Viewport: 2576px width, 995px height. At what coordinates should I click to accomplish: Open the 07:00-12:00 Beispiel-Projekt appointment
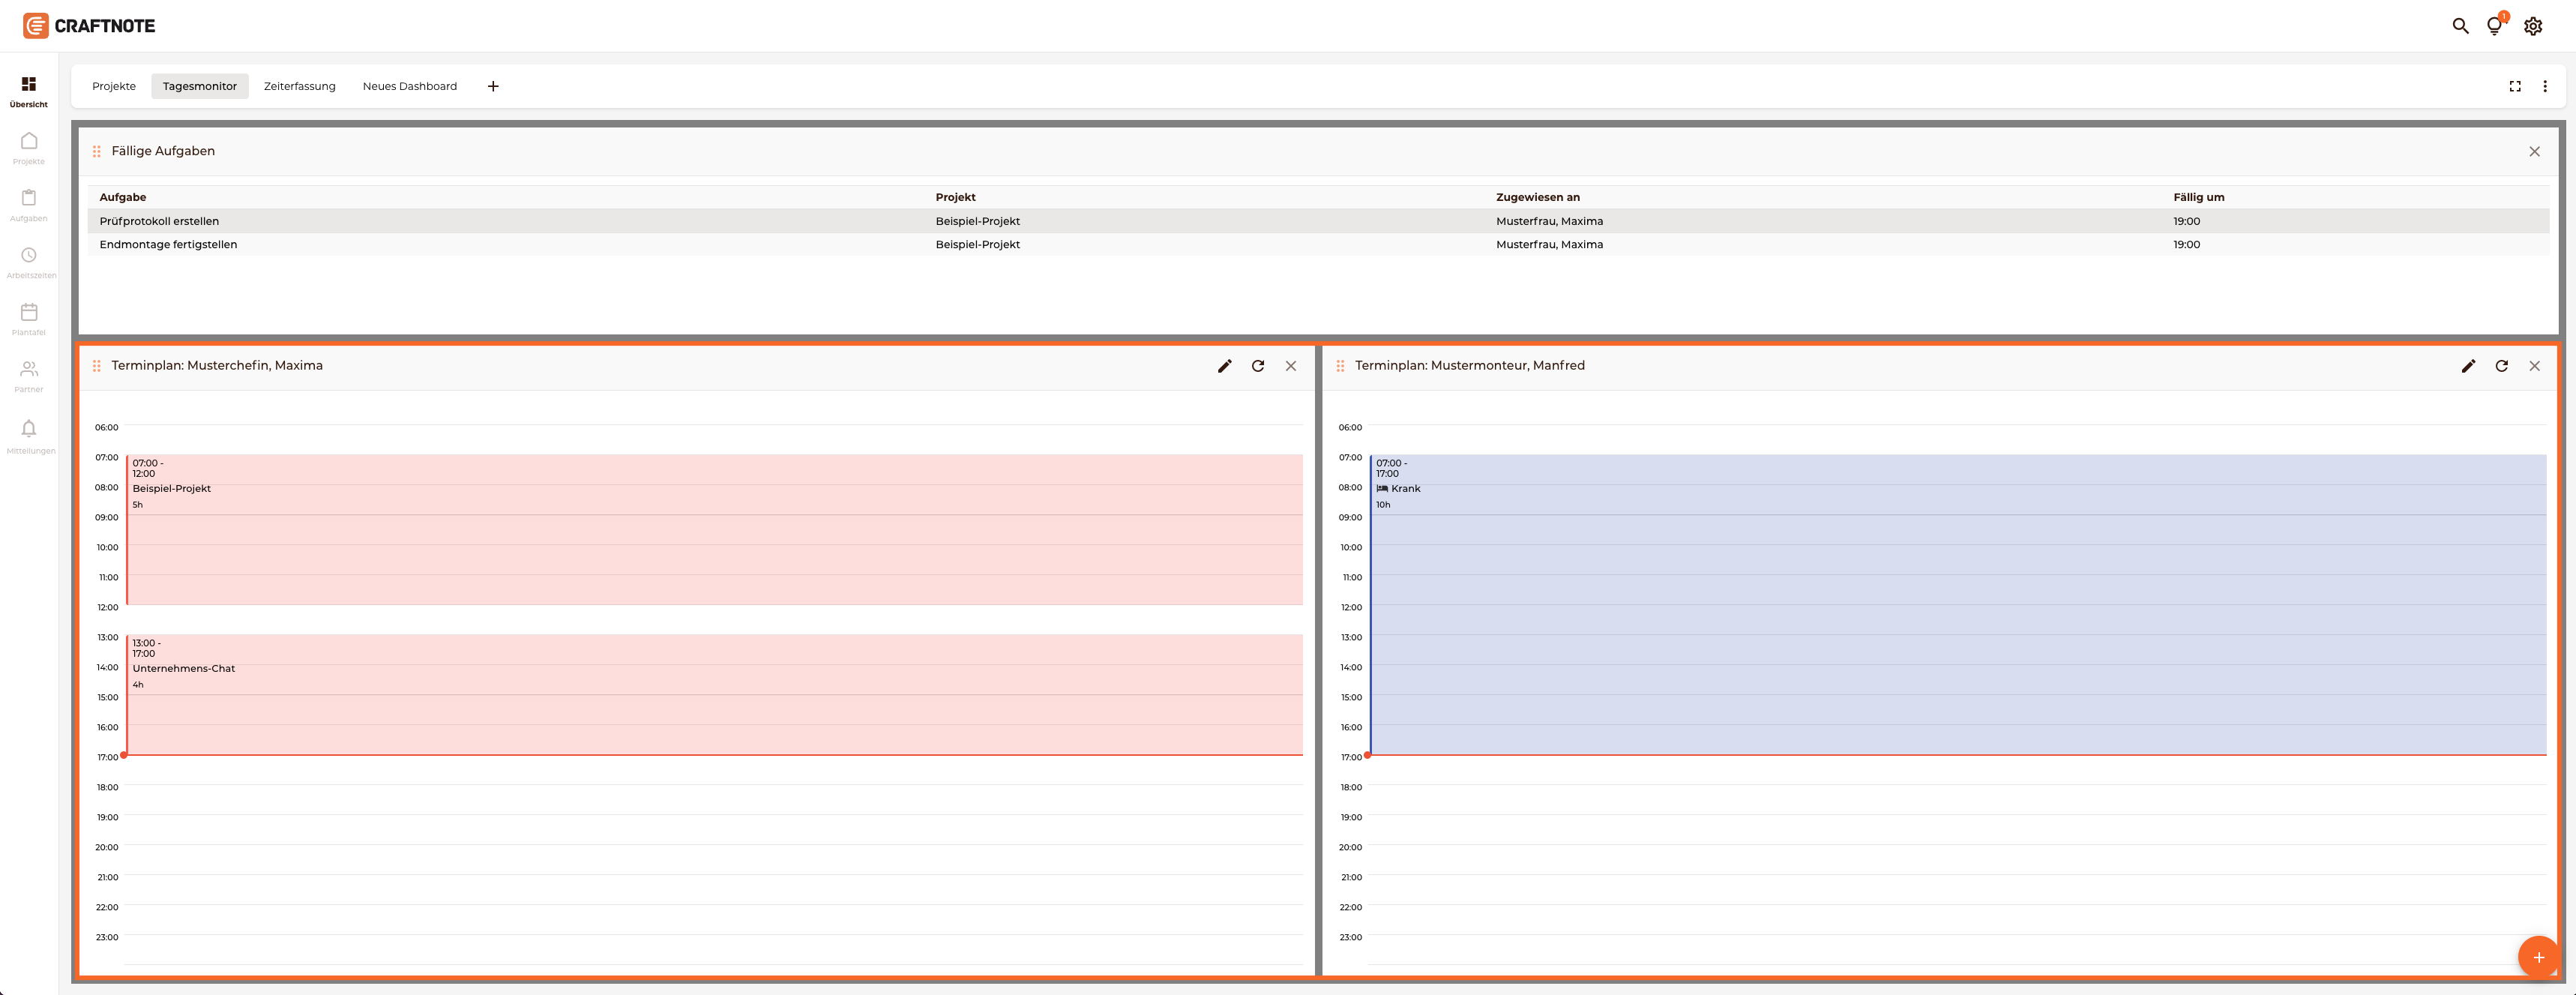[714, 530]
